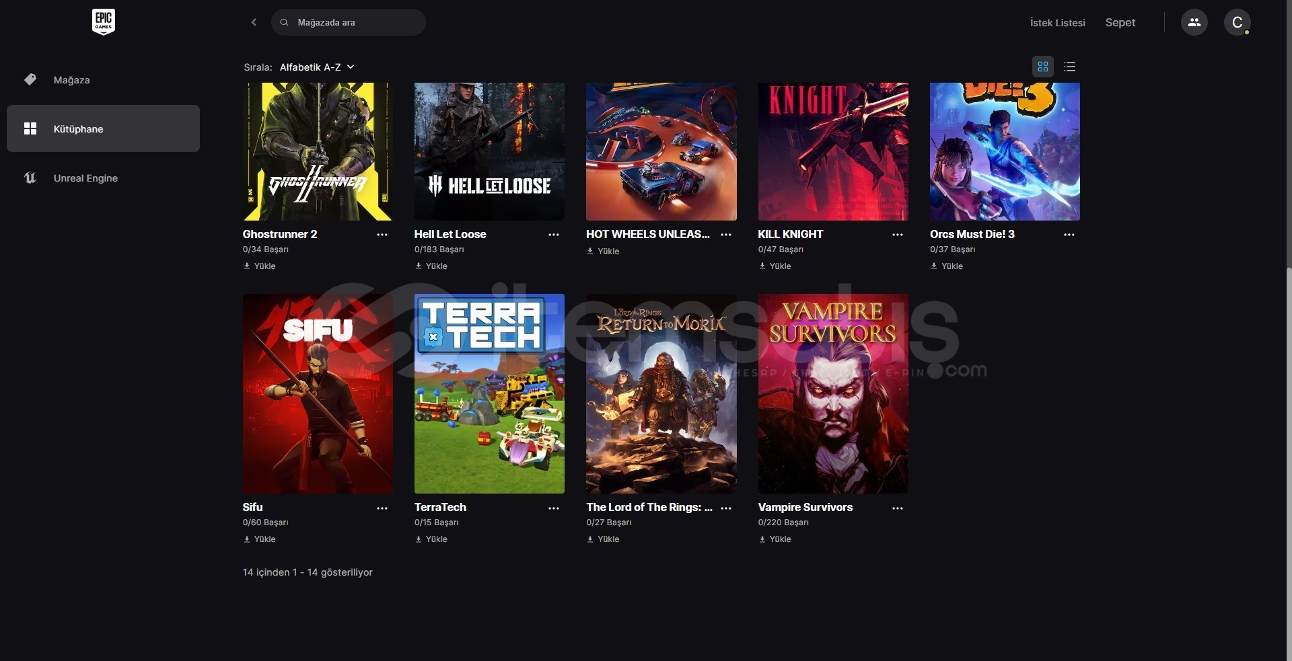
Task: Select Kütüphane in the sidebar
Action: [x=103, y=128]
